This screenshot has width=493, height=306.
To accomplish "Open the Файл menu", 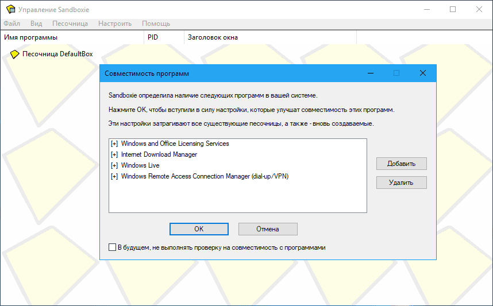I will coord(11,24).
